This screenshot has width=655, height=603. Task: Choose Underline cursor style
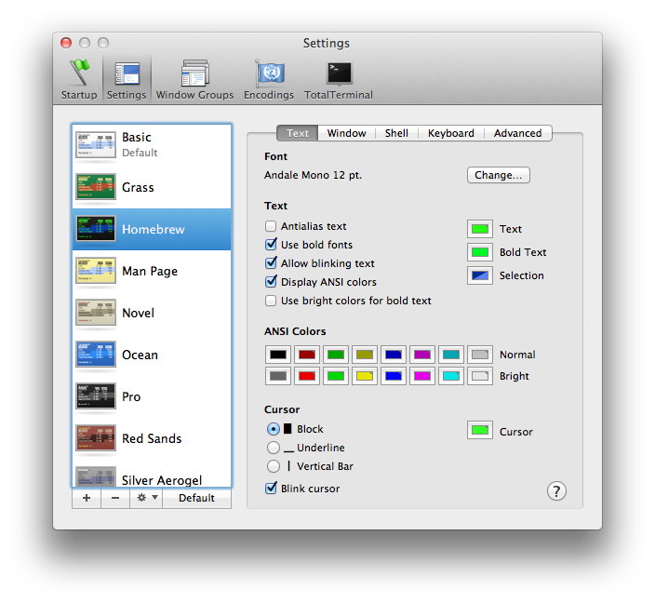[274, 448]
